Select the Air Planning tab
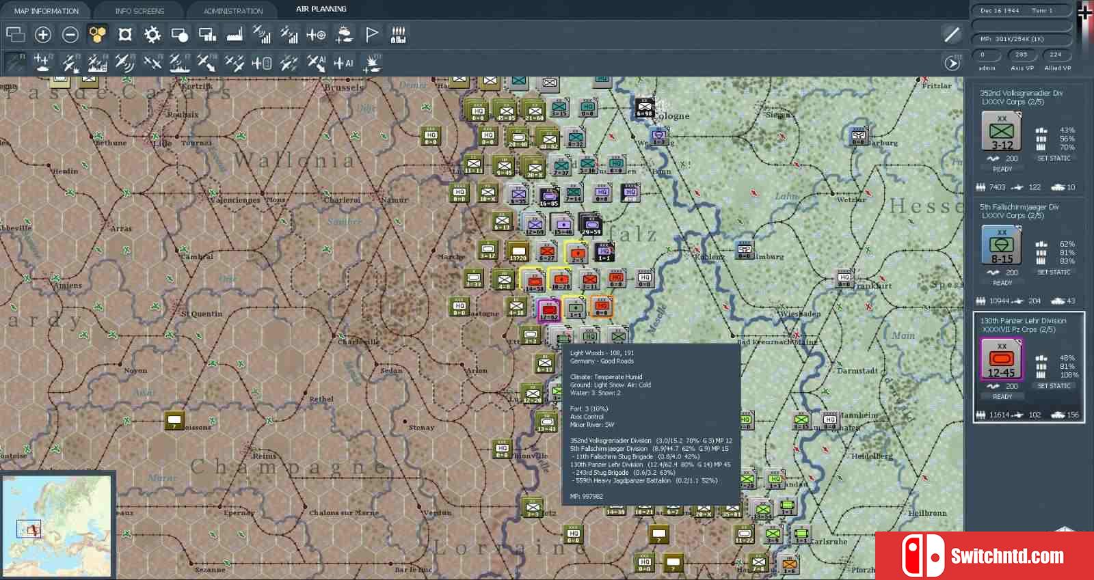1094x580 pixels. pos(321,10)
